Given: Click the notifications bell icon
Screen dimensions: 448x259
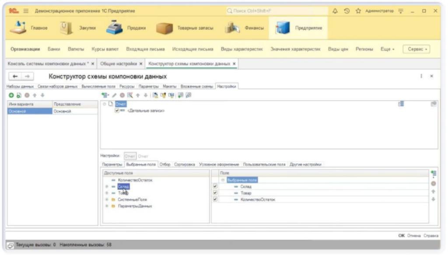Looking at the screenshot, I should [x=335, y=11].
